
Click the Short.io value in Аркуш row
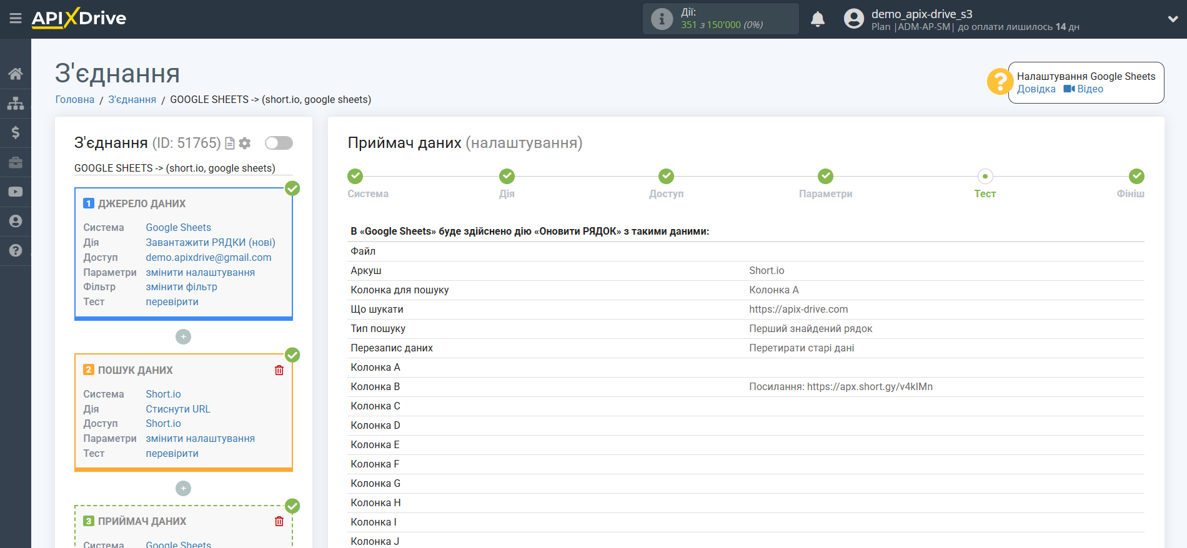pos(767,271)
